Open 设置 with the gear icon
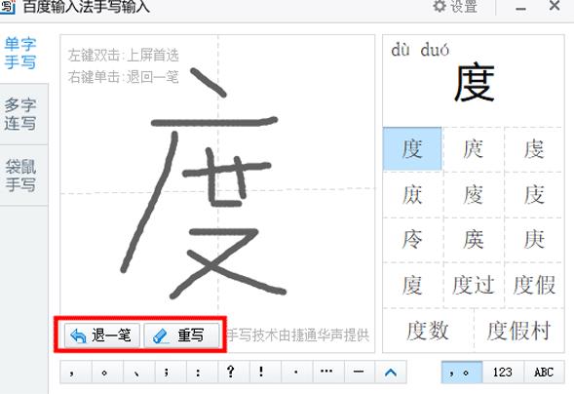The width and height of the screenshot is (574, 394). [x=455, y=6]
